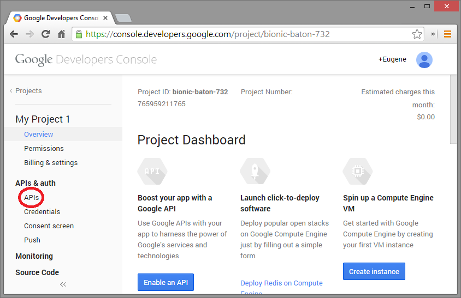Open the APIs page under APIs & auth

(32, 197)
